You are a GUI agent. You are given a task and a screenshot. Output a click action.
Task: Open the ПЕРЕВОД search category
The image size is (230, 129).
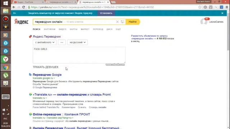[x=98, y=29]
